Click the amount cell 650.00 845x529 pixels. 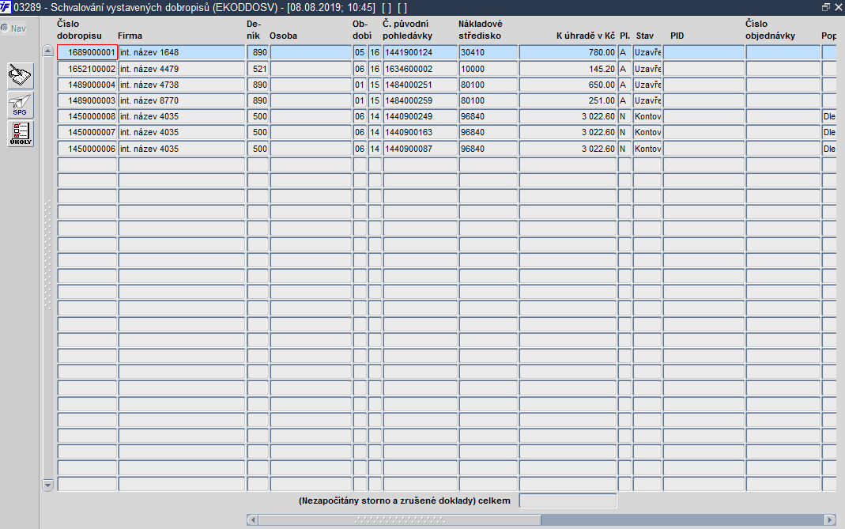(x=568, y=85)
